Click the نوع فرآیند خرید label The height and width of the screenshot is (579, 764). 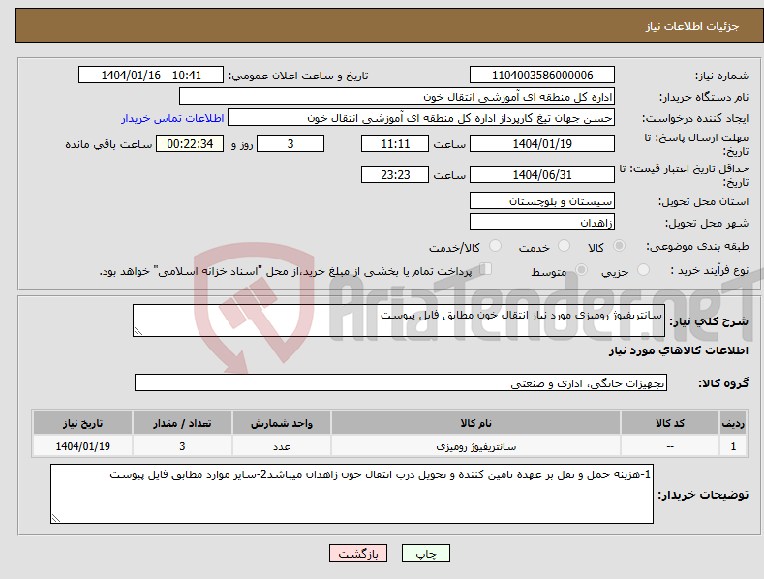tap(710, 270)
